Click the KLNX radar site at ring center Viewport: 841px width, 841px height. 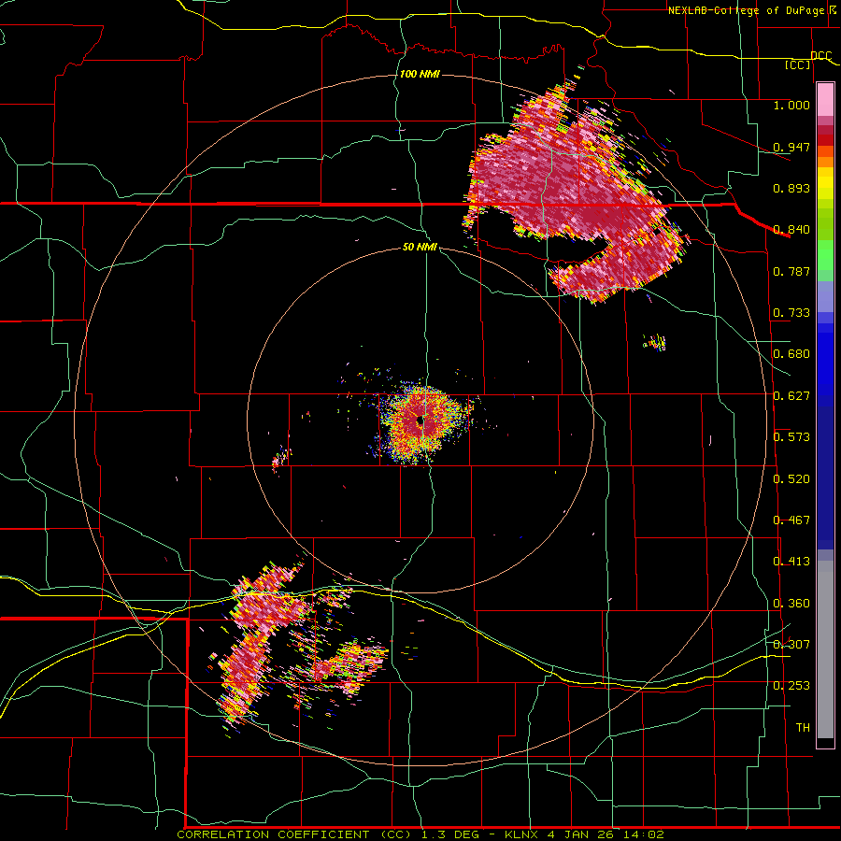pos(420,421)
